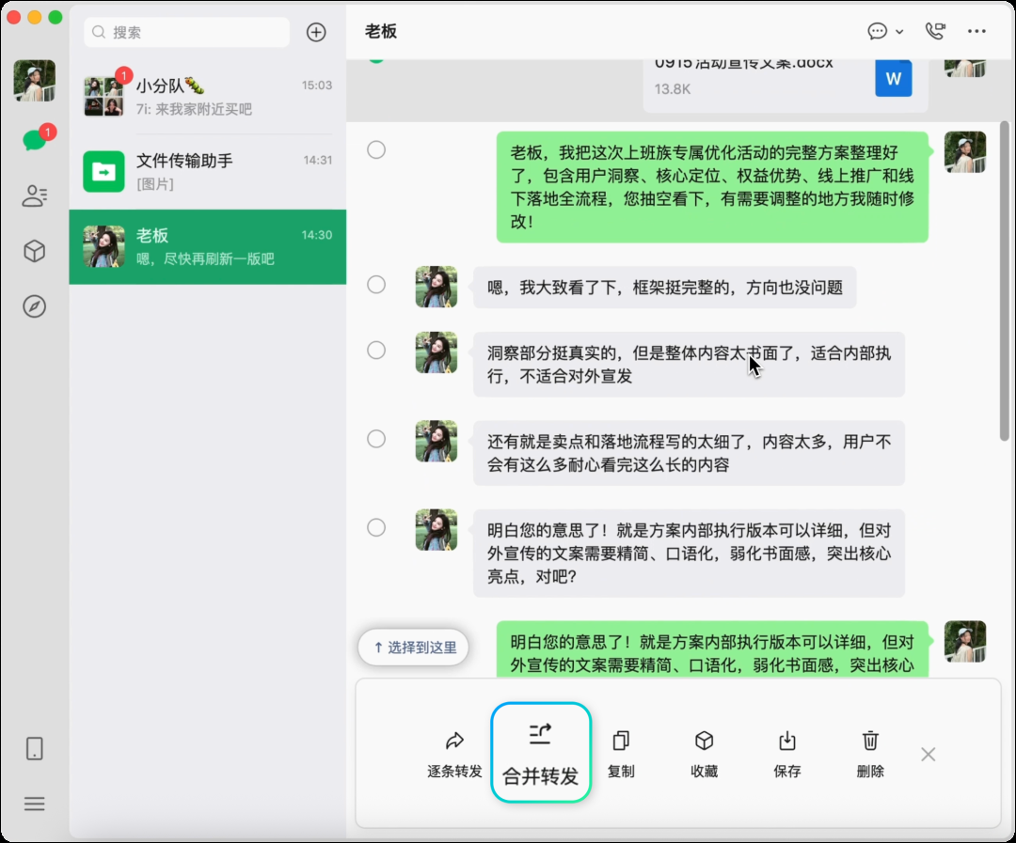Click 逐条转发 to forward one by one
Screen dimensions: 1016x843
tap(455, 755)
